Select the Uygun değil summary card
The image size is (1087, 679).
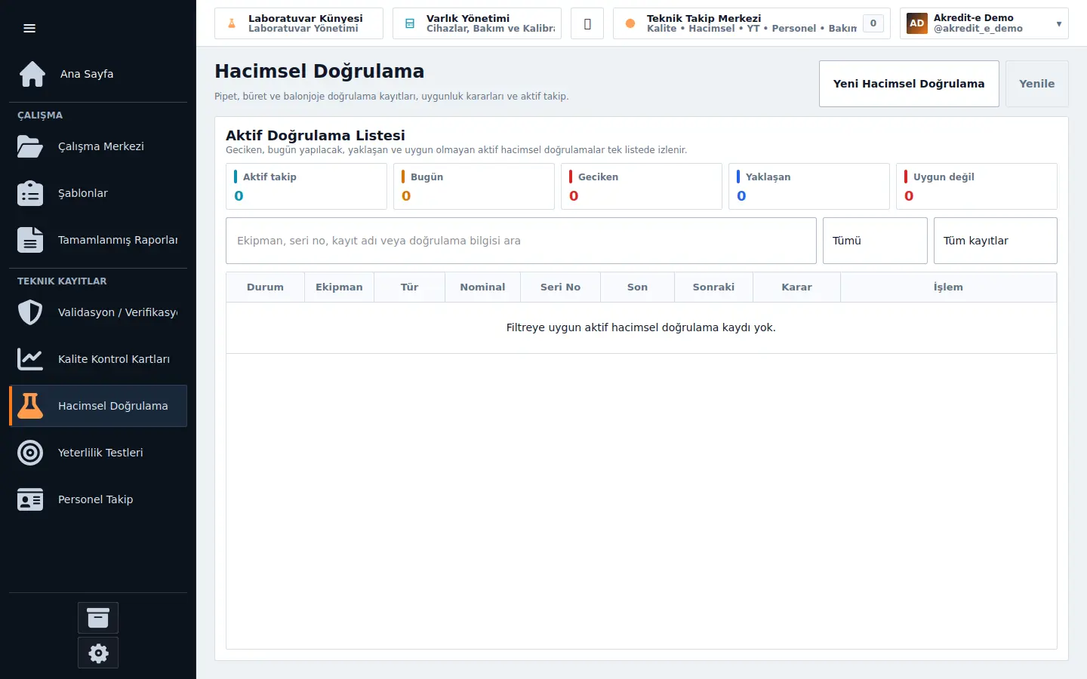(977, 186)
